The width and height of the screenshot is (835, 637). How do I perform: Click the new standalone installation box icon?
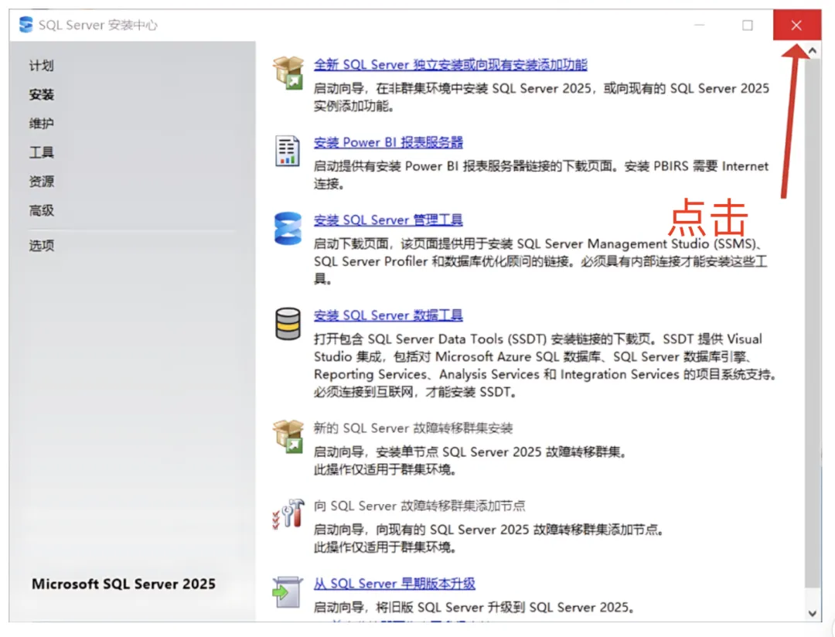(x=288, y=73)
